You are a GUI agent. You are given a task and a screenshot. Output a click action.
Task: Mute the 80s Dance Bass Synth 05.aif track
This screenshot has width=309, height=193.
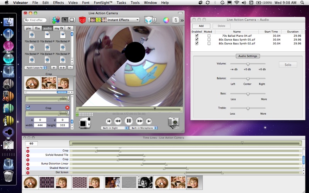point(209,40)
